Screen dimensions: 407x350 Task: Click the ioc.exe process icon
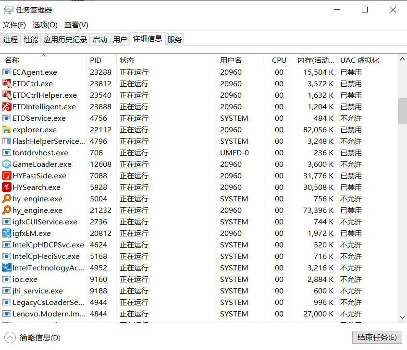pyautogui.click(x=7, y=279)
